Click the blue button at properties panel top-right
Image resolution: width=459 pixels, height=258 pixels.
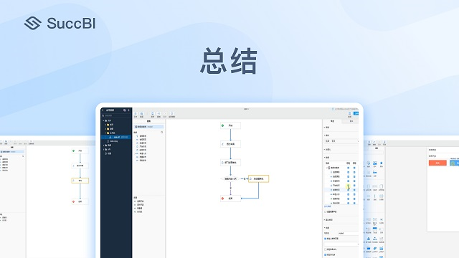(x=356, y=113)
